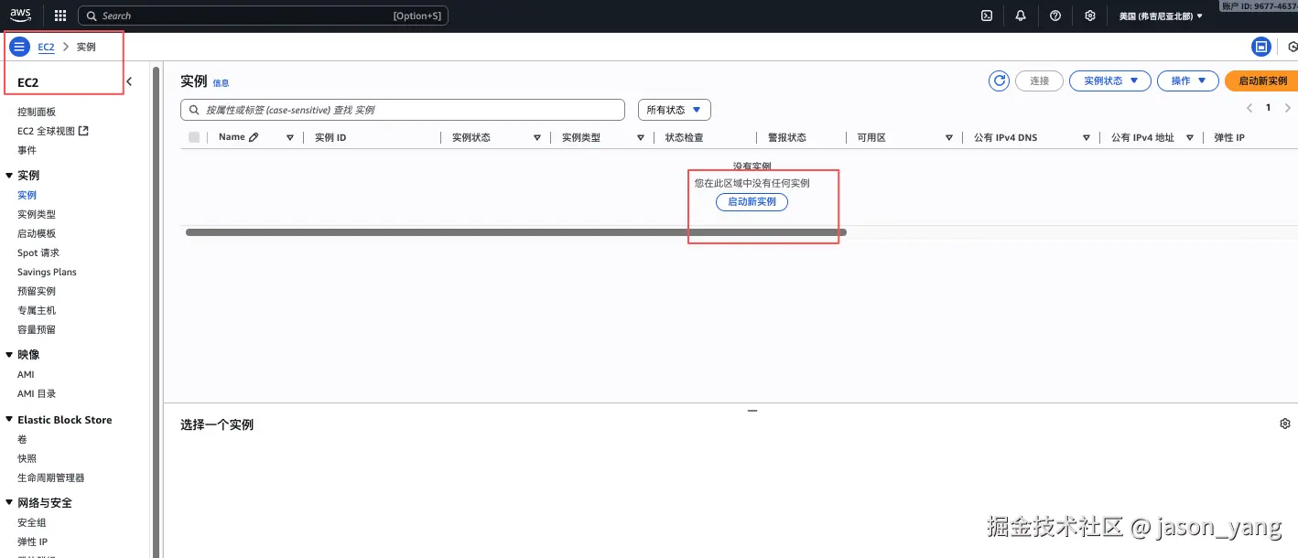Open AMI 目录 in the sidebar
1298x558 pixels.
coord(37,393)
